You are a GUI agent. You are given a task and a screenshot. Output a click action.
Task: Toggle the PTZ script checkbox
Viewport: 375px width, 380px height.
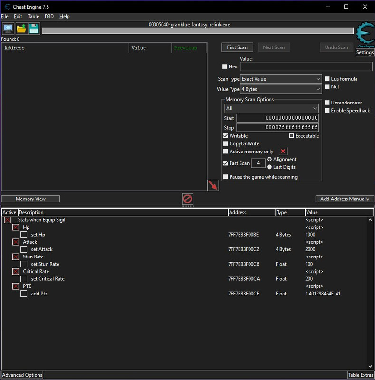coord(16,286)
